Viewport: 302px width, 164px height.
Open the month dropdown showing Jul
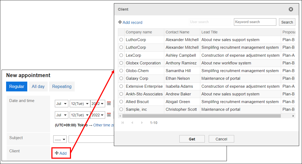pos(61,104)
